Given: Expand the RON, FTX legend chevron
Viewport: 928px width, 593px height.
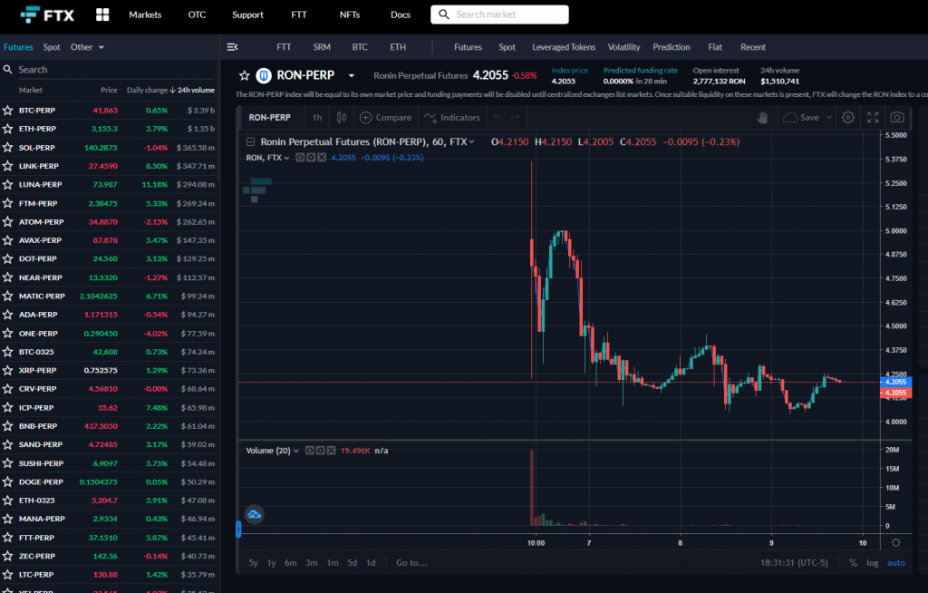Looking at the screenshot, I should pyautogui.click(x=286, y=158).
